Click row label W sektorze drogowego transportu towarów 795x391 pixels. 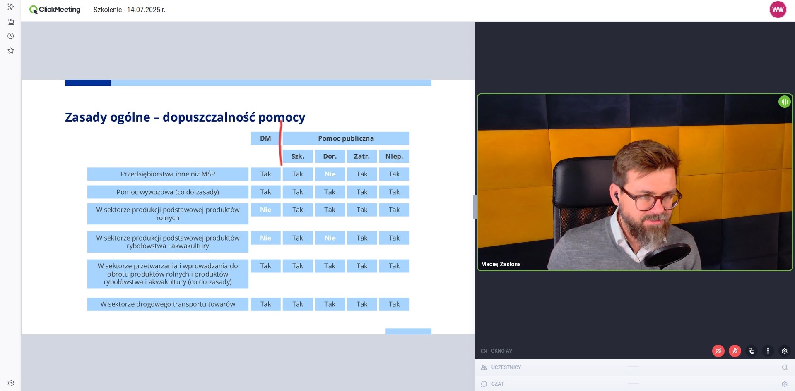pyautogui.click(x=168, y=304)
